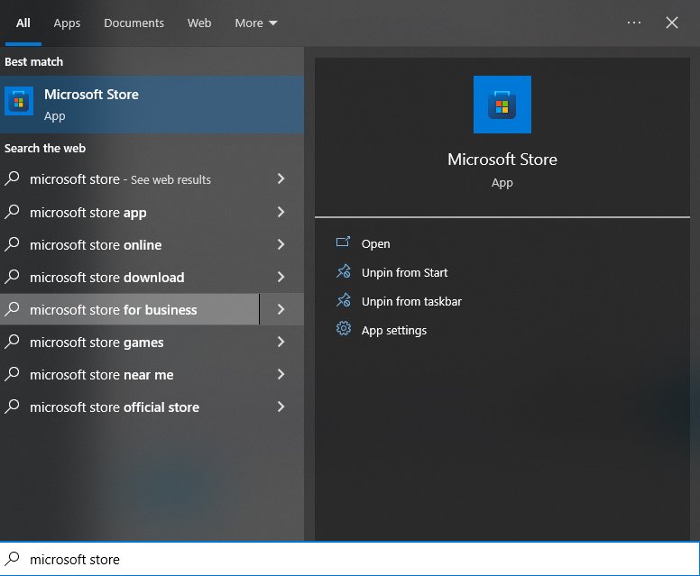This screenshot has width=700, height=576.
Task: Select 'microsoft store download' suggestion
Action: (130, 277)
